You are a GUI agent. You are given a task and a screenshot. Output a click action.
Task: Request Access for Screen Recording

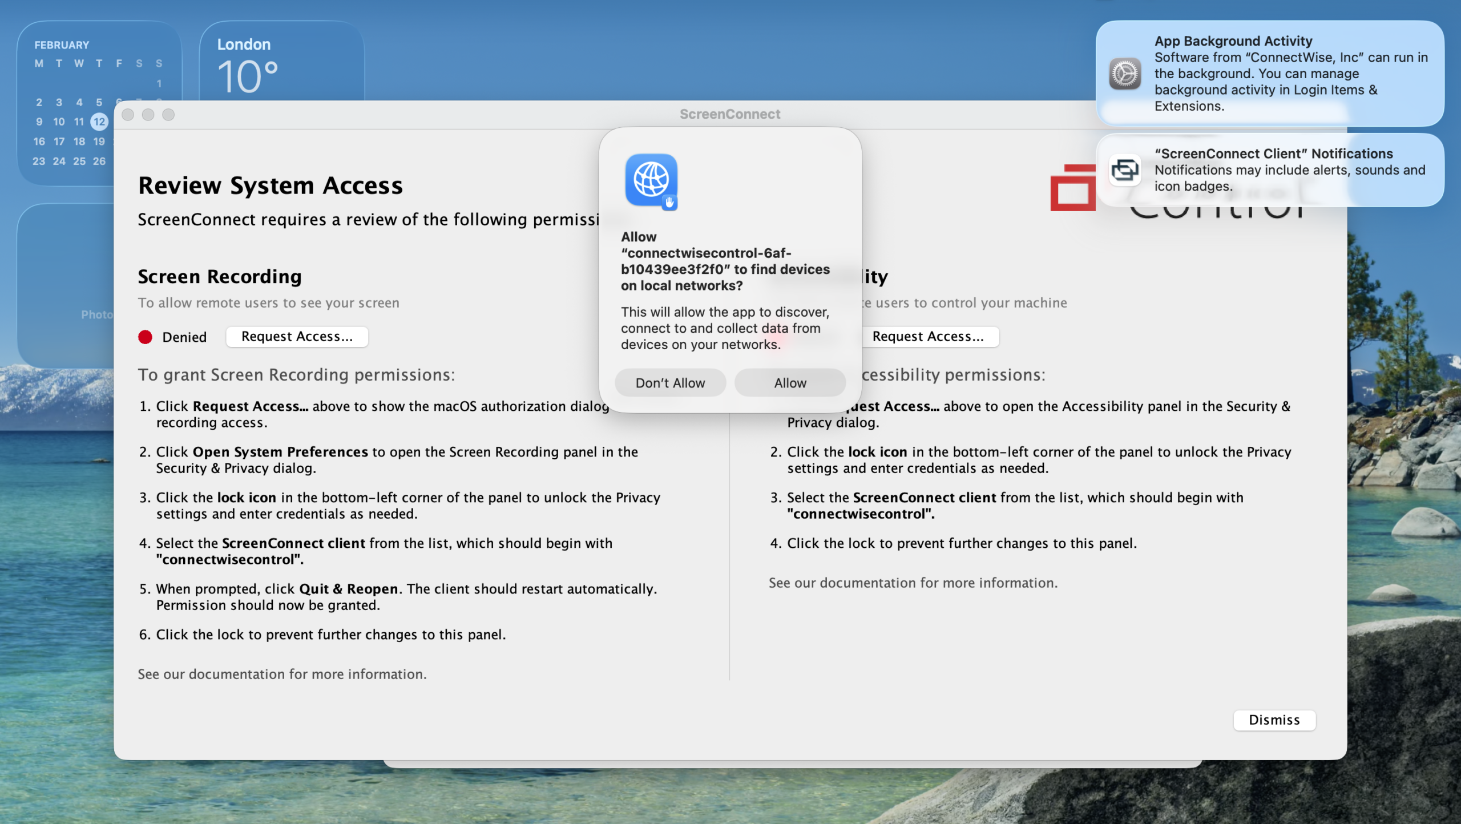click(297, 337)
